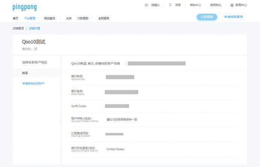Go to 店铺管理 breadcrumb

click(18, 29)
